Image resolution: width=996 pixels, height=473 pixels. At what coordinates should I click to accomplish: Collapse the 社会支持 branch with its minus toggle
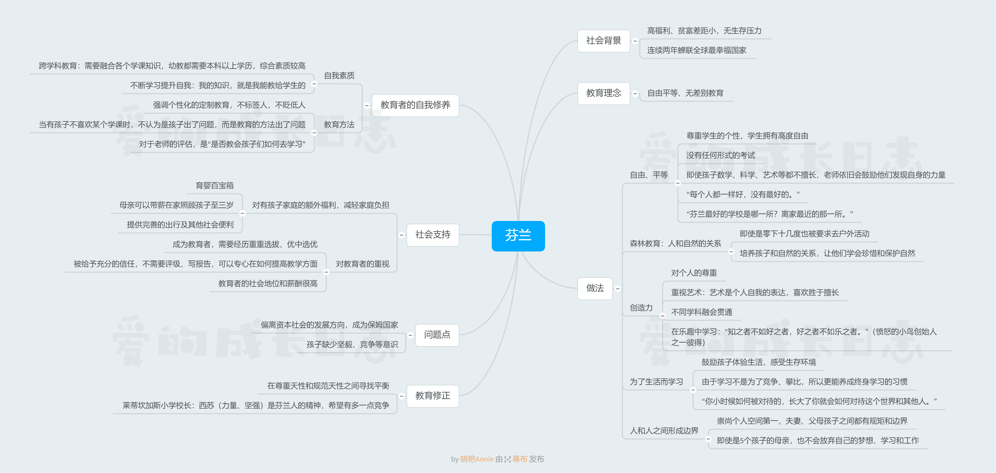(x=402, y=235)
